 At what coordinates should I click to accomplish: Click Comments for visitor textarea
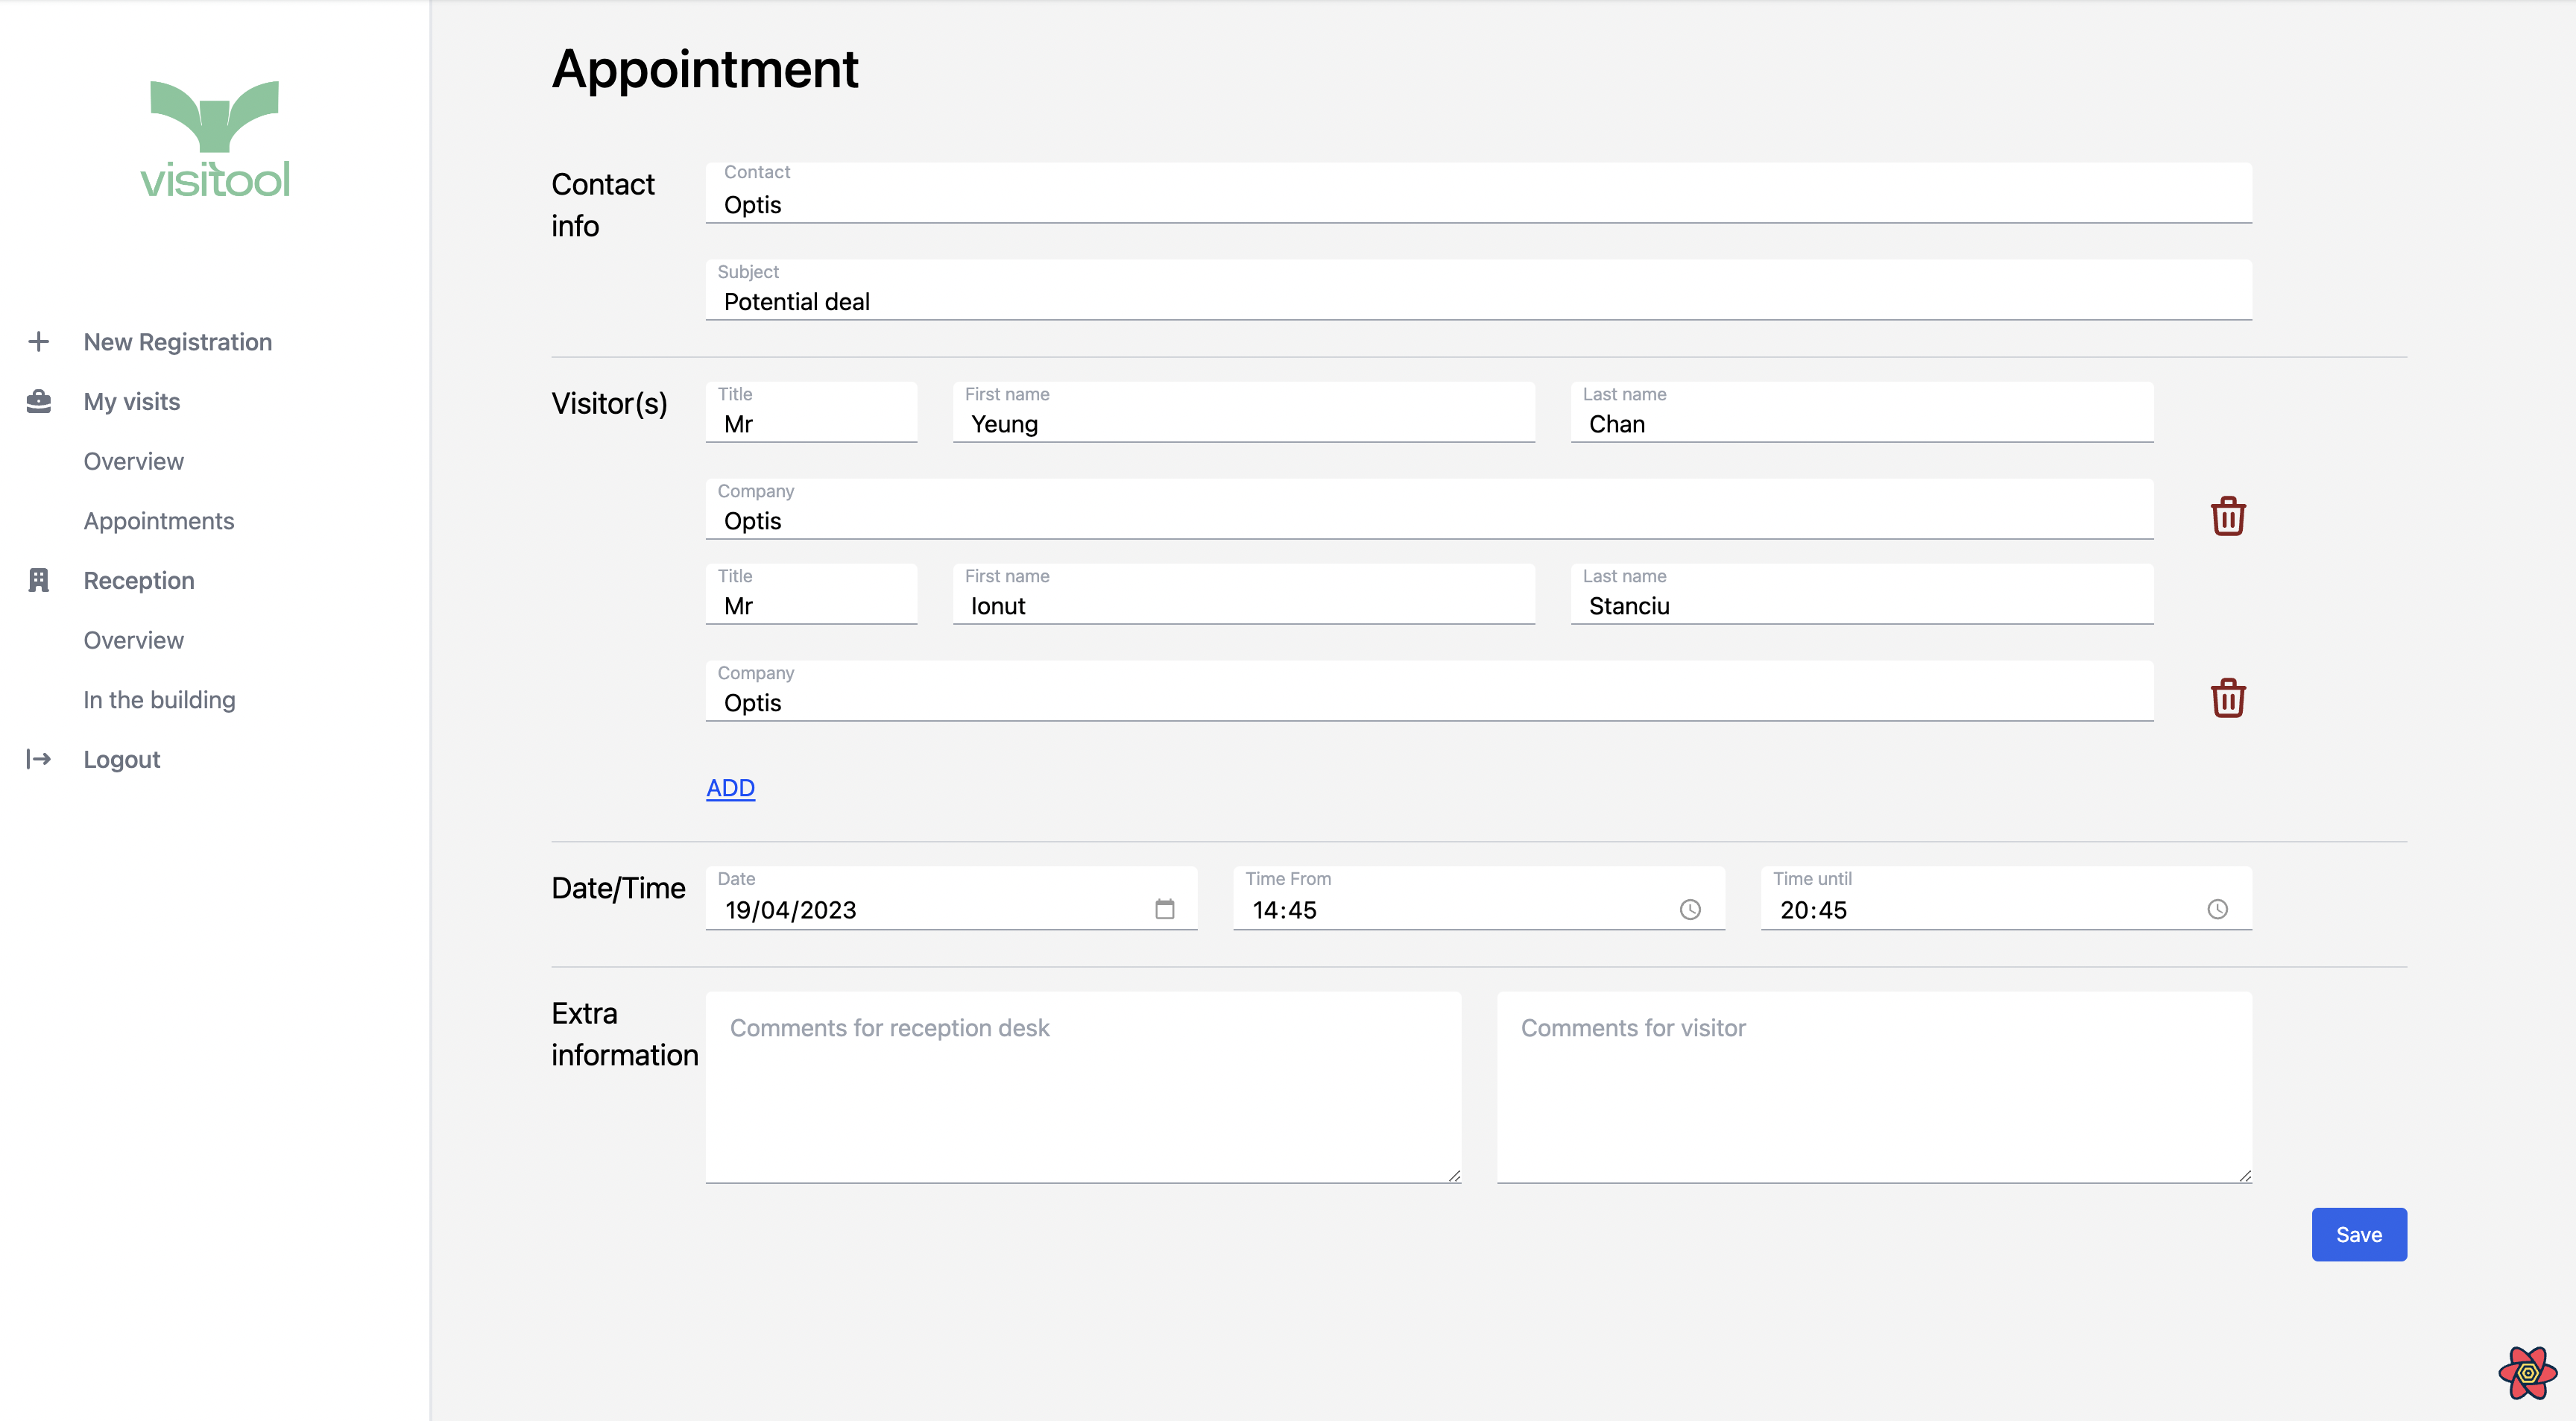click(x=1874, y=1087)
